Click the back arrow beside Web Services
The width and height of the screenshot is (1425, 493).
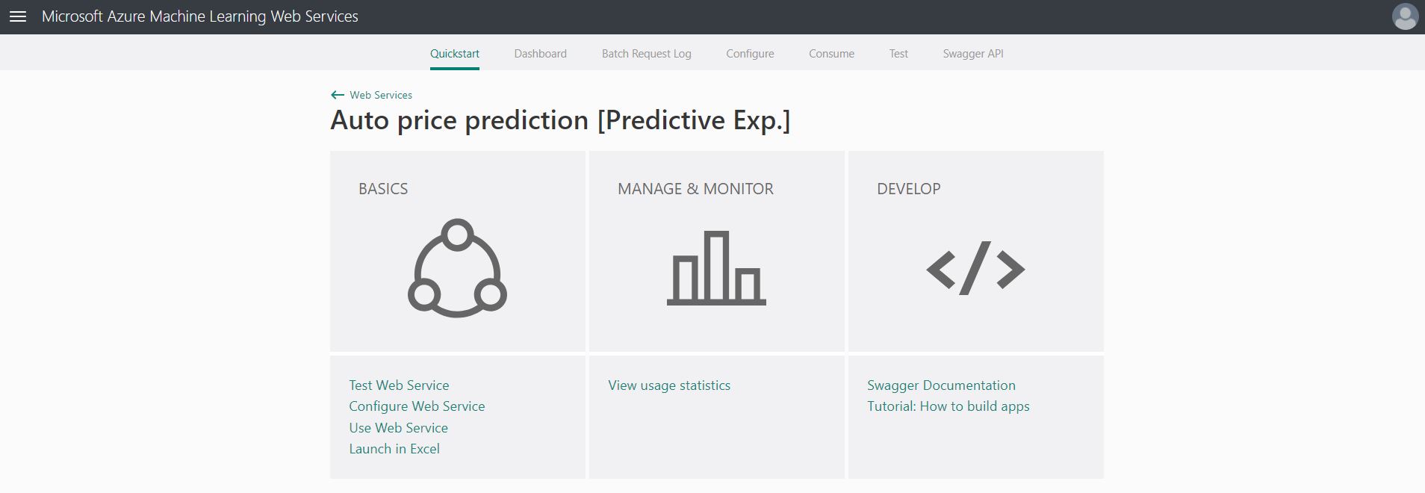tap(338, 95)
